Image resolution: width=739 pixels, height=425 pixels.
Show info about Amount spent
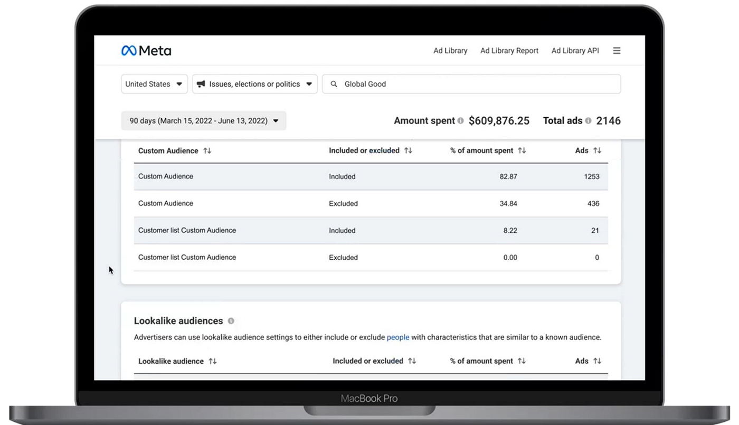click(x=460, y=121)
